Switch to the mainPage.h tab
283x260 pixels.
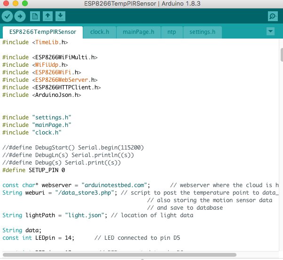[x=138, y=32]
